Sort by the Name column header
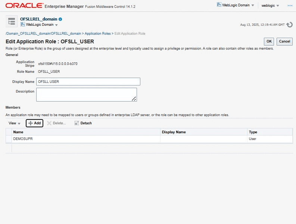296x224 pixels. pyautogui.click(x=86, y=132)
